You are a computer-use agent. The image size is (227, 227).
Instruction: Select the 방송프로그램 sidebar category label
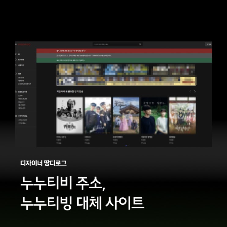23,92
